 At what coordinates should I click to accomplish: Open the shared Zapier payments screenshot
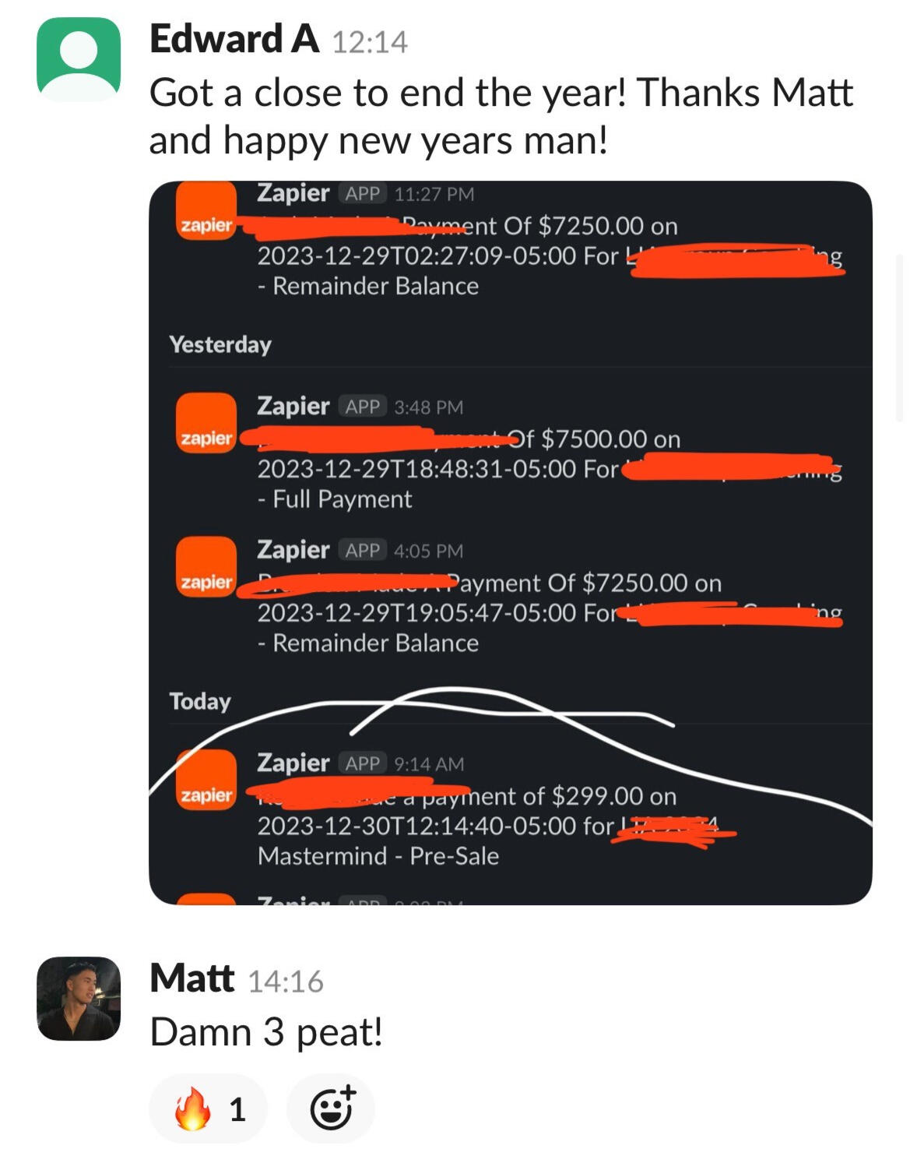coord(510,543)
